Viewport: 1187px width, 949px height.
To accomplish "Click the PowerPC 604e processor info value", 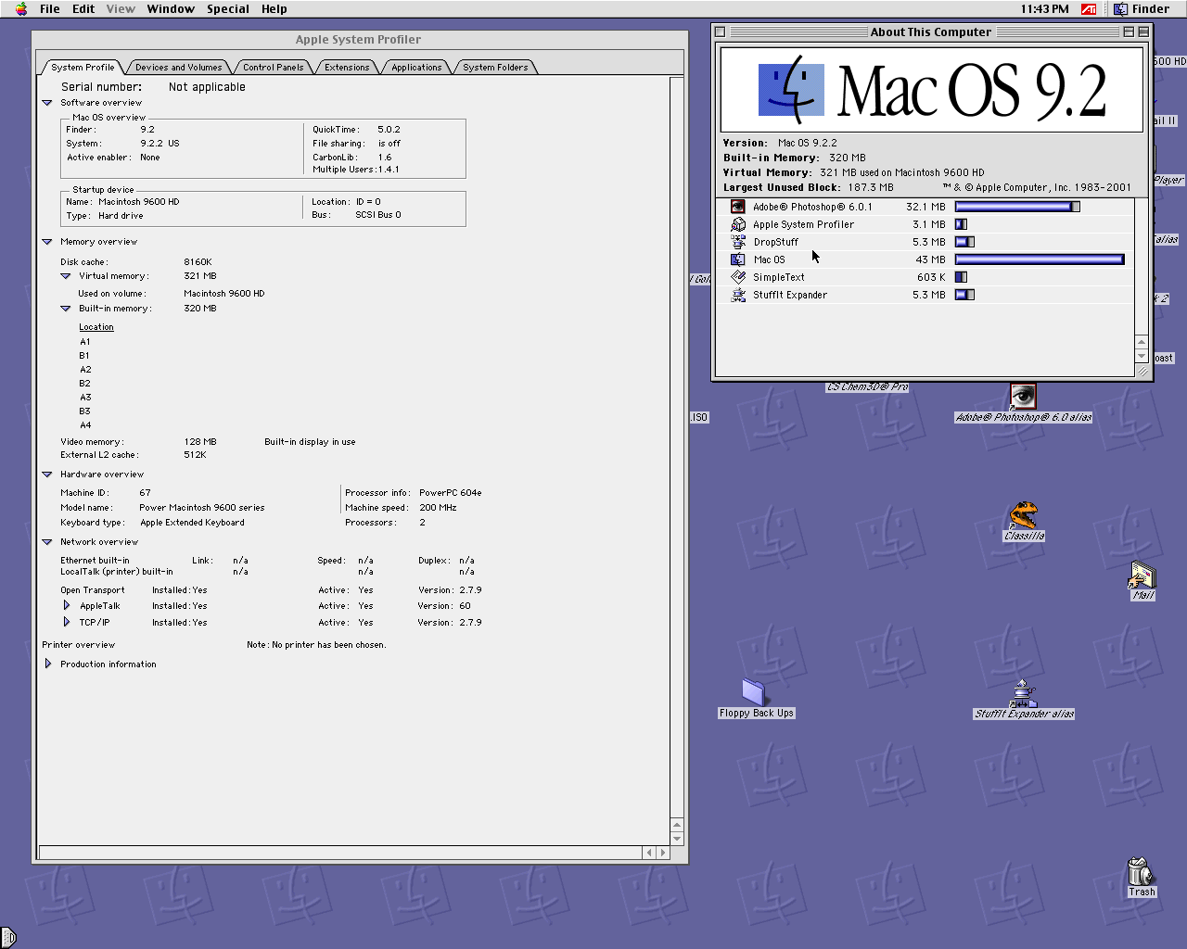I will (x=451, y=493).
